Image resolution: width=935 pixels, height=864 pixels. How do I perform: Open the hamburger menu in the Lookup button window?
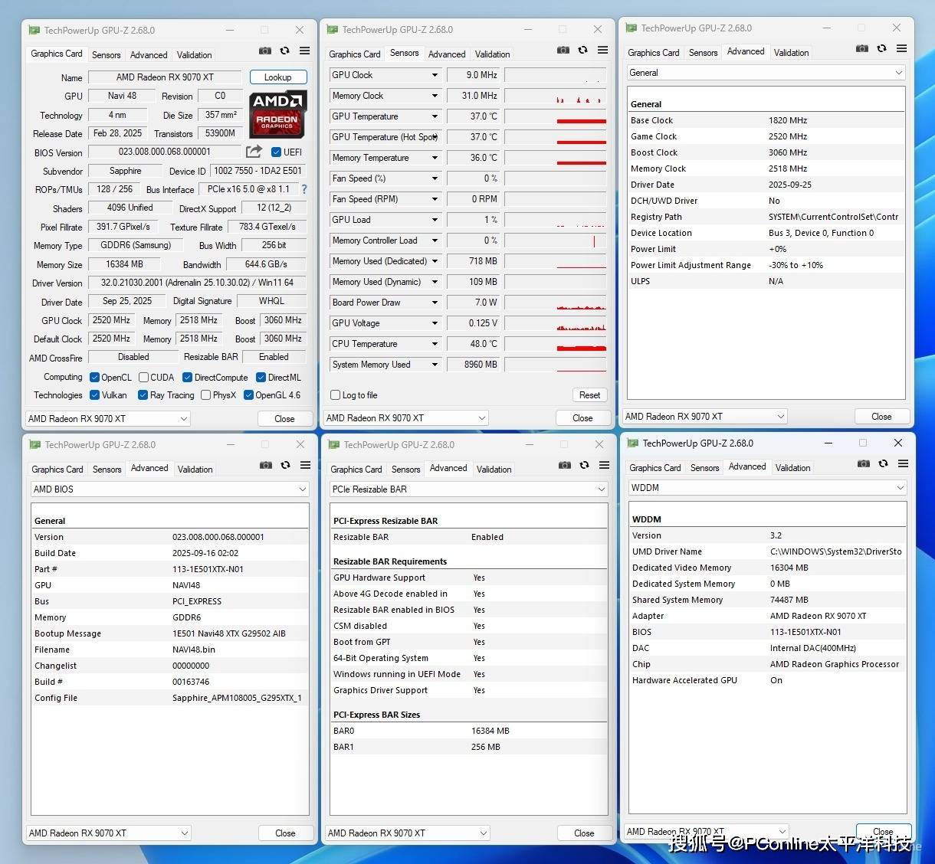coord(304,51)
